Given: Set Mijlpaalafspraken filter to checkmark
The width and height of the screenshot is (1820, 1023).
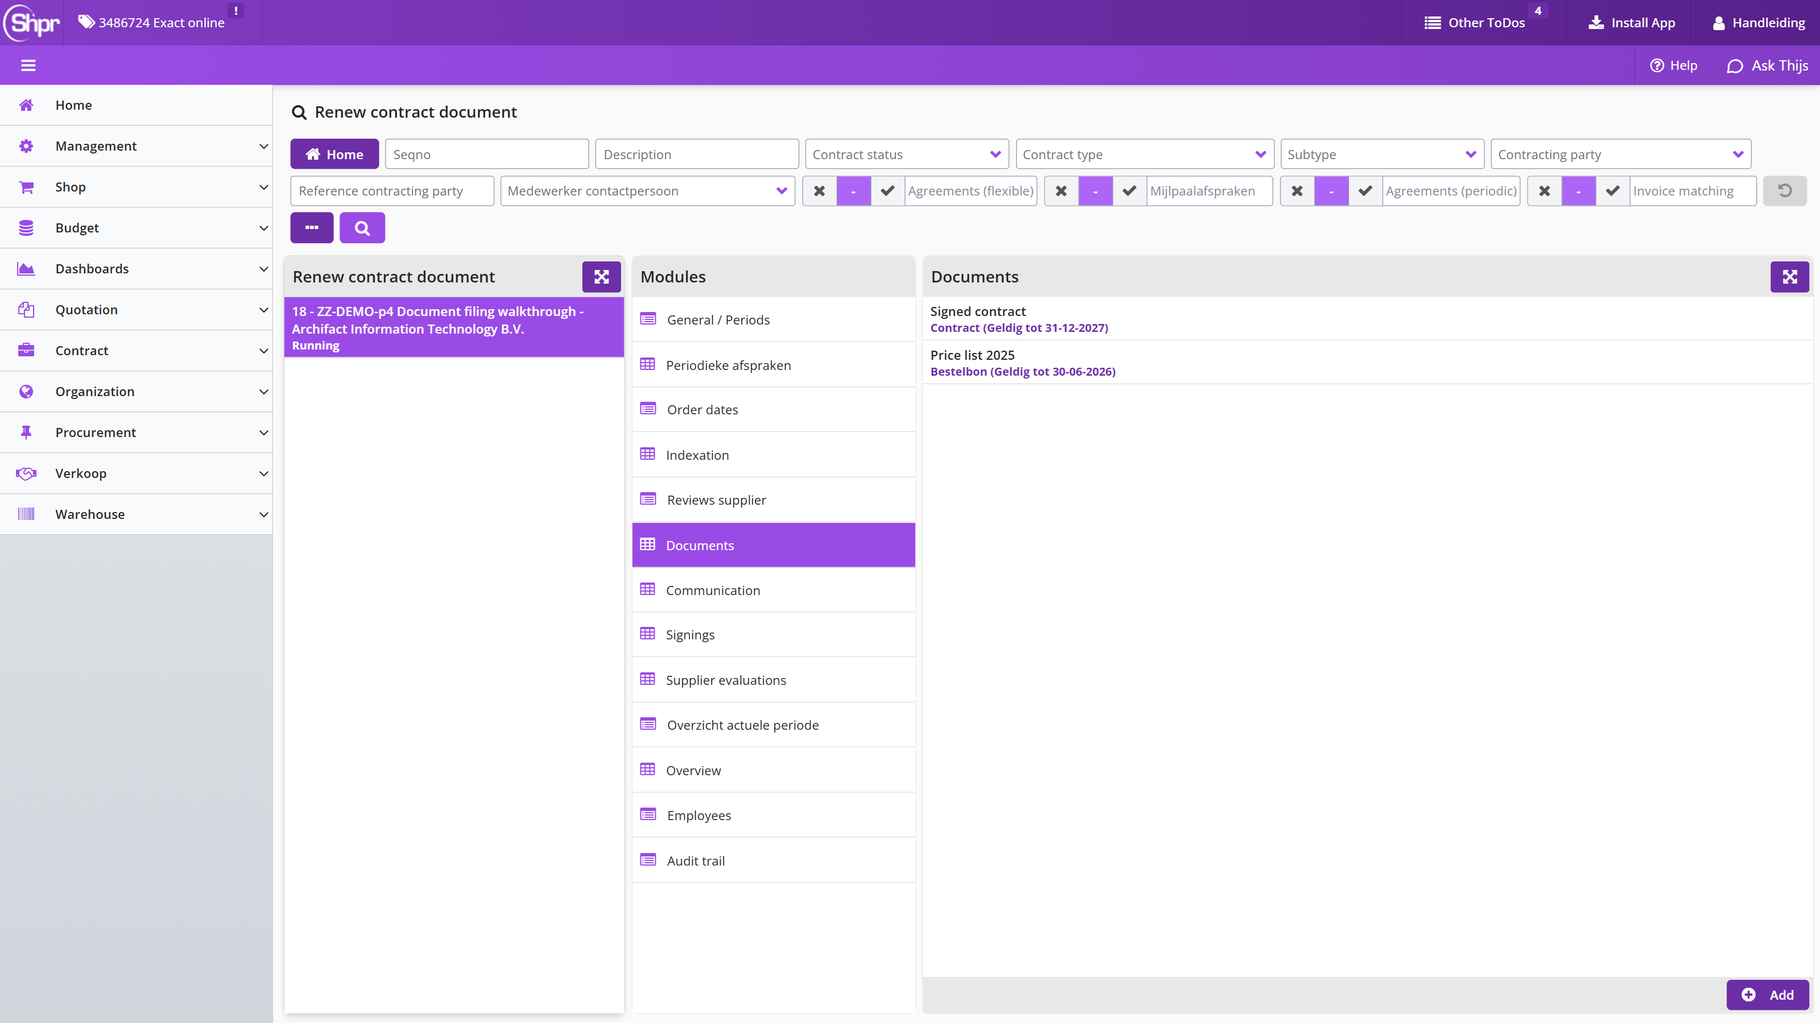Looking at the screenshot, I should coord(1130,192).
